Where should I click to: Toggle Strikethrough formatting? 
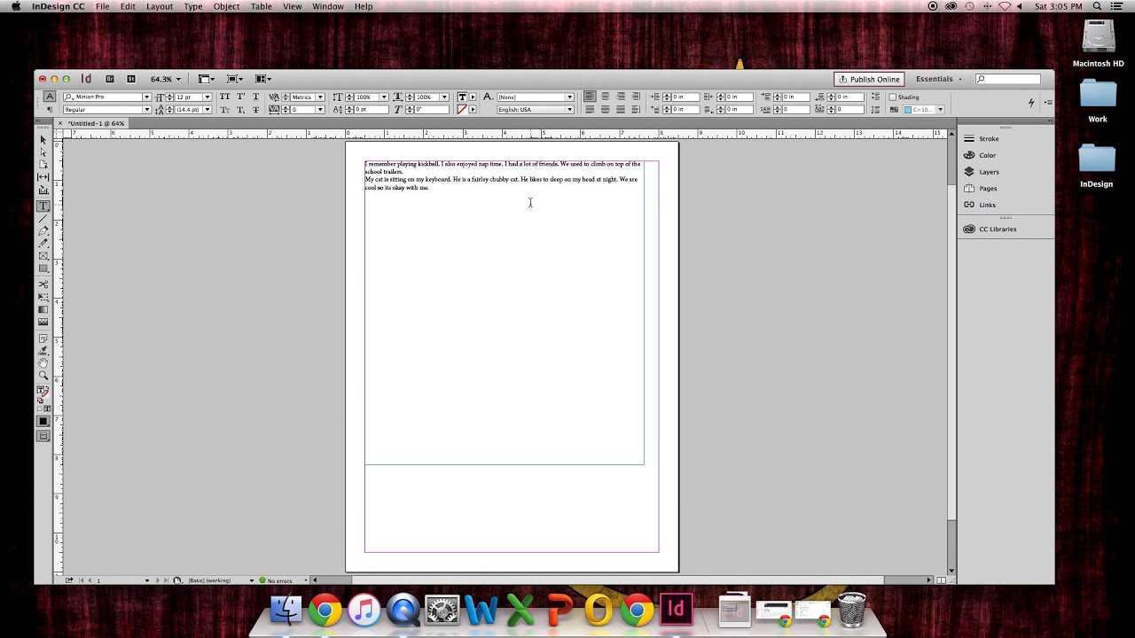click(x=256, y=109)
